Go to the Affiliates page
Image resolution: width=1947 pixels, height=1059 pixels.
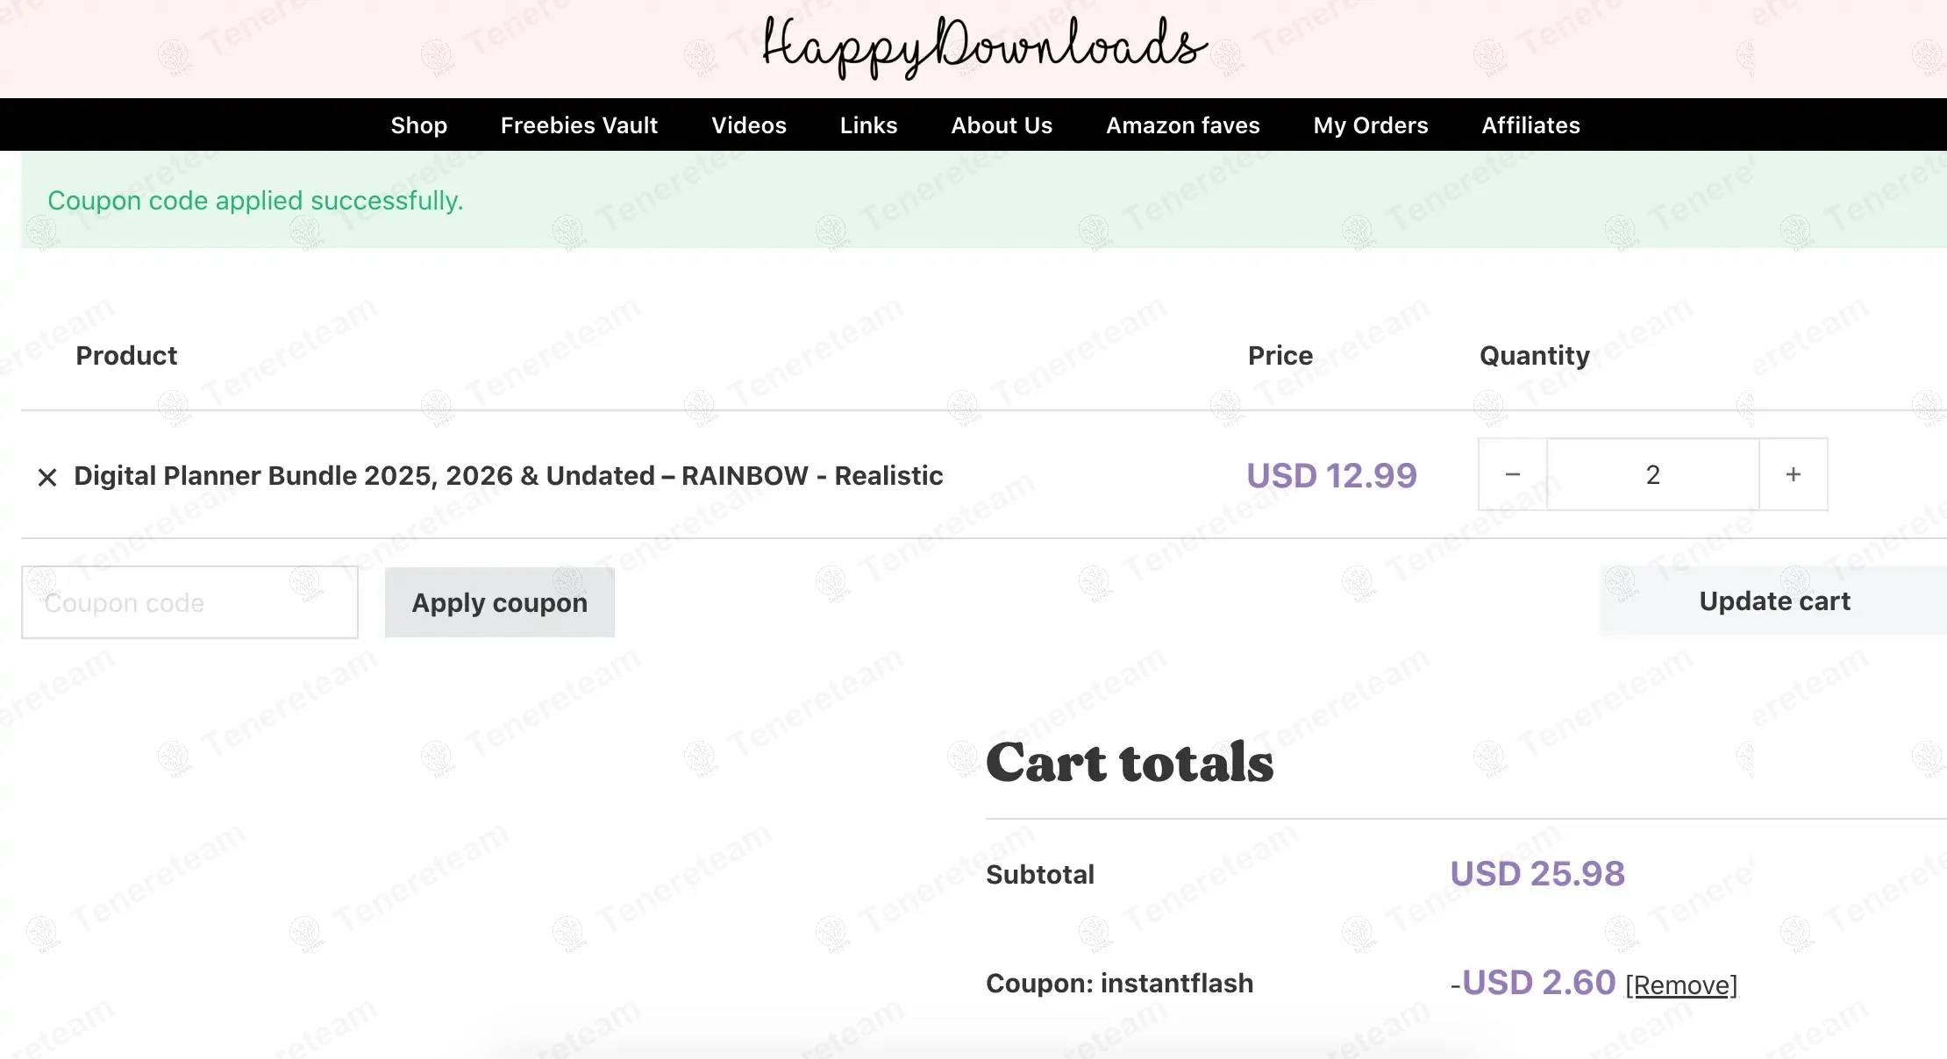(x=1530, y=125)
